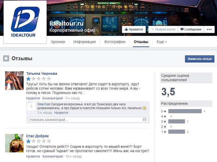Viewport: 217px width, 162px height.
Task: Like Ола Сол's comment
Action: (x=61, y=113)
